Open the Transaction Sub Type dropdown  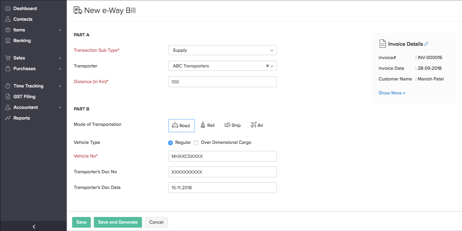coord(222,50)
